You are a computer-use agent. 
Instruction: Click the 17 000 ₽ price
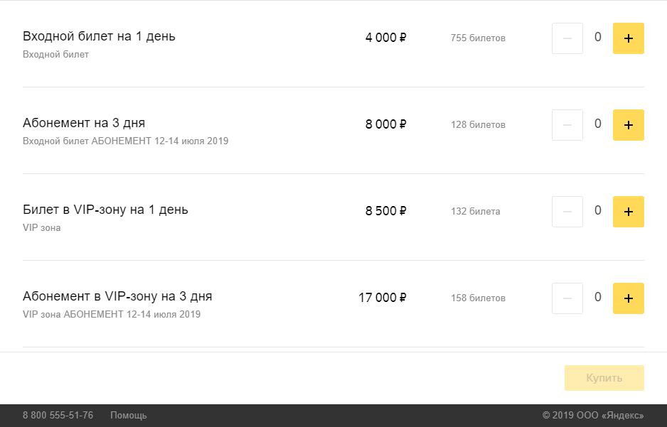(382, 298)
